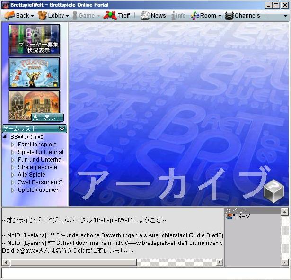Click user list scroll up arrow

pos(284,212)
